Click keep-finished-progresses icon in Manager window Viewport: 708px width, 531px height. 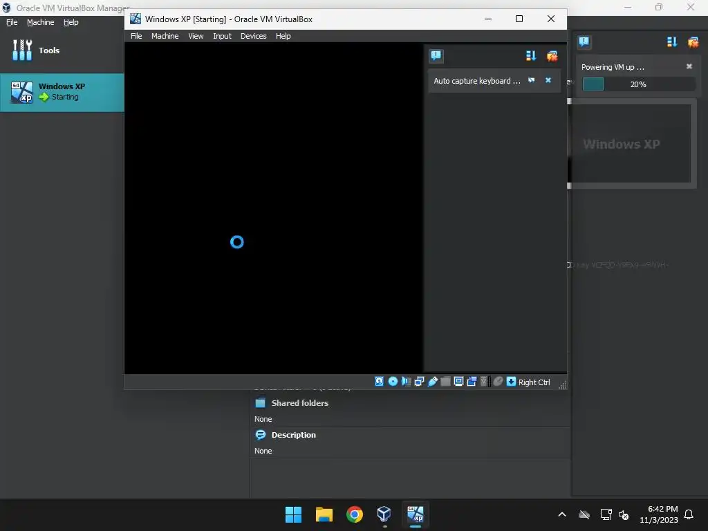pyautogui.click(x=672, y=42)
